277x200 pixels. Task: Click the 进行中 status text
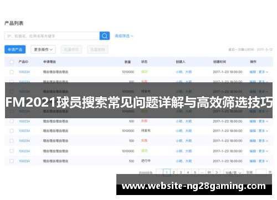(146, 161)
